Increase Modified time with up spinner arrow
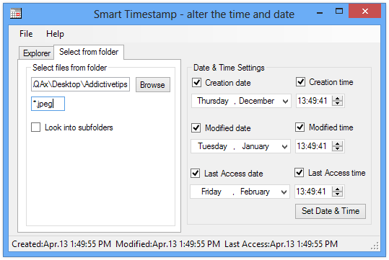The width and height of the screenshot is (389, 260). [337, 143]
